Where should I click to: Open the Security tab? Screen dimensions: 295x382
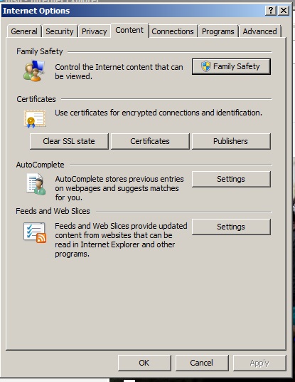click(x=60, y=31)
